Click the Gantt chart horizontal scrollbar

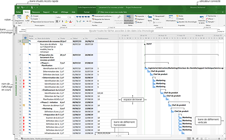click(x=146, y=136)
